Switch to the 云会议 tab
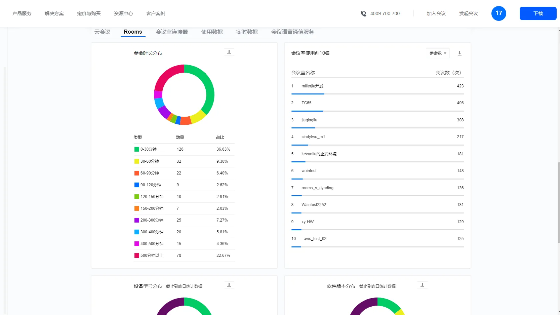The height and width of the screenshot is (315, 560). coord(102,32)
